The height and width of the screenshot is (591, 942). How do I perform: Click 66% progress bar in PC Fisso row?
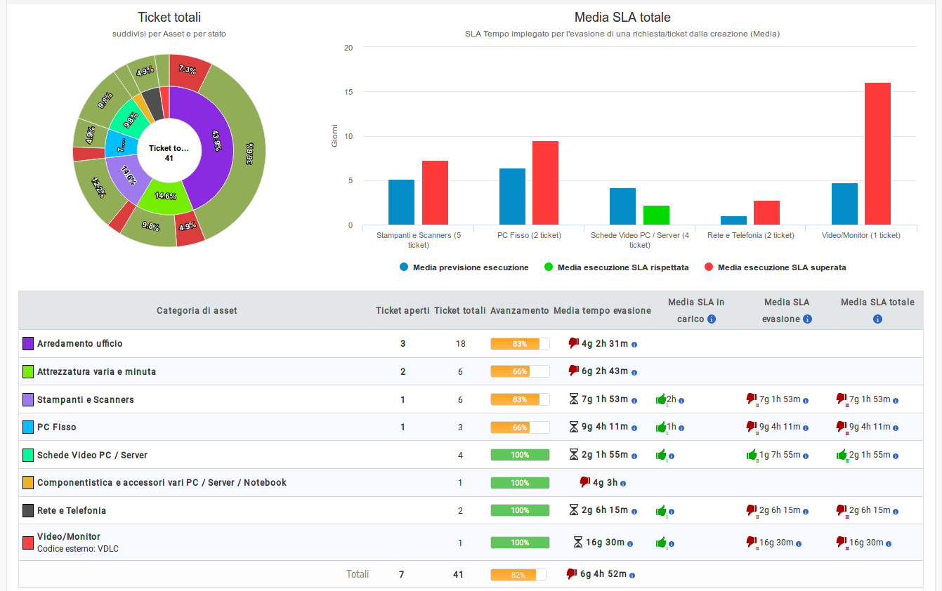(x=520, y=427)
